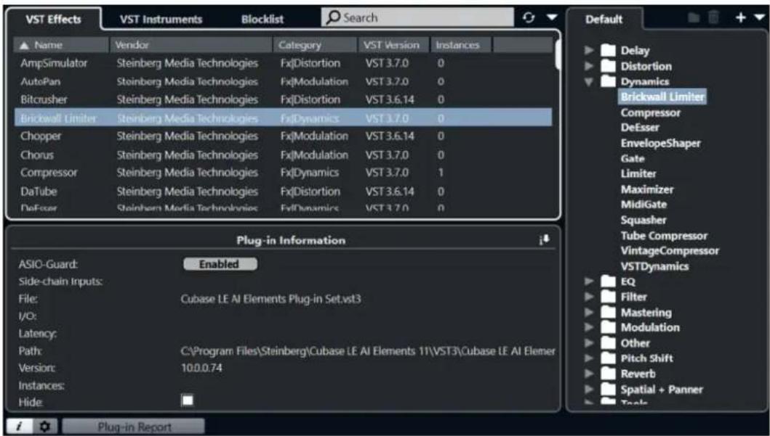770x436 pixels.
Task: Select the AmpSimulator row
Action: (x=284, y=63)
